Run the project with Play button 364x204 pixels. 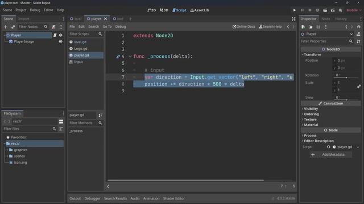[x=295, y=10]
